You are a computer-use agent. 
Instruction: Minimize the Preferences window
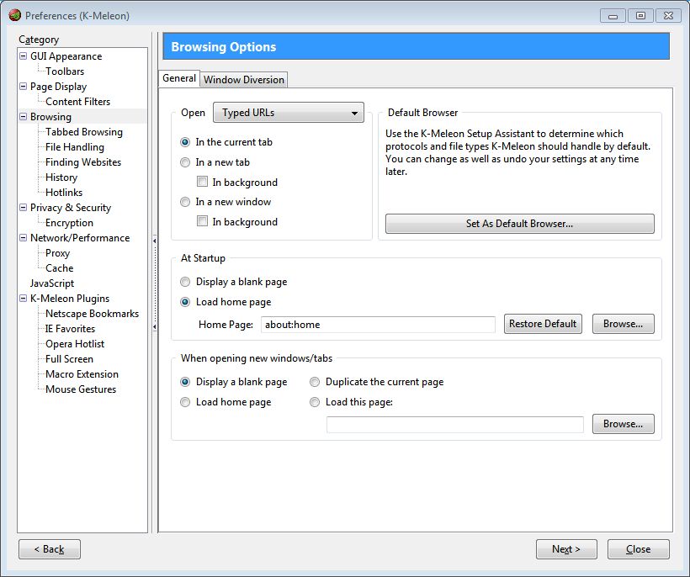click(613, 16)
